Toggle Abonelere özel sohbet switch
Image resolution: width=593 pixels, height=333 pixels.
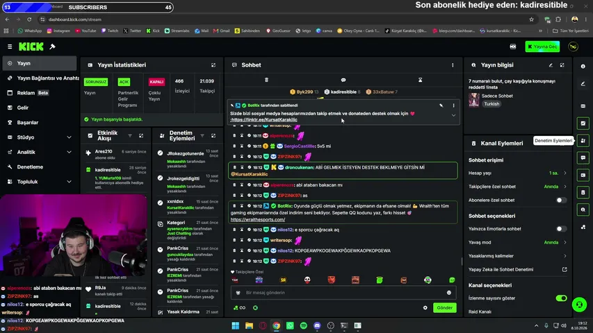tap(561, 200)
